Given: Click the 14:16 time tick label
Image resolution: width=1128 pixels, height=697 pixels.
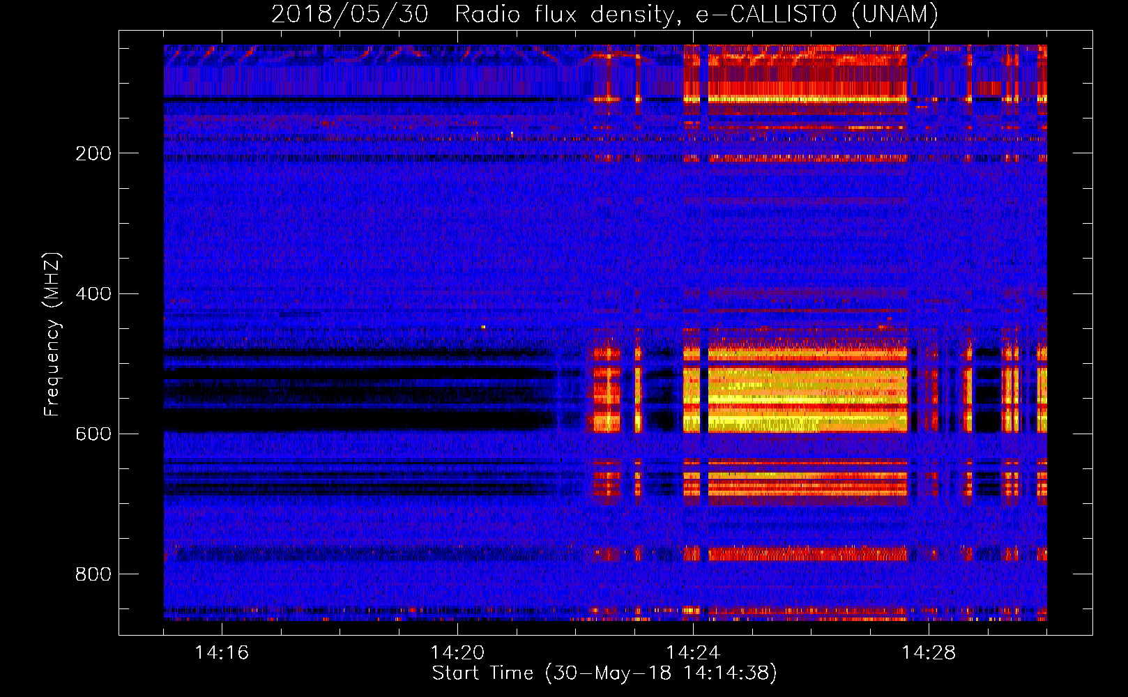Looking at the screenshot, I should [222, 652].
